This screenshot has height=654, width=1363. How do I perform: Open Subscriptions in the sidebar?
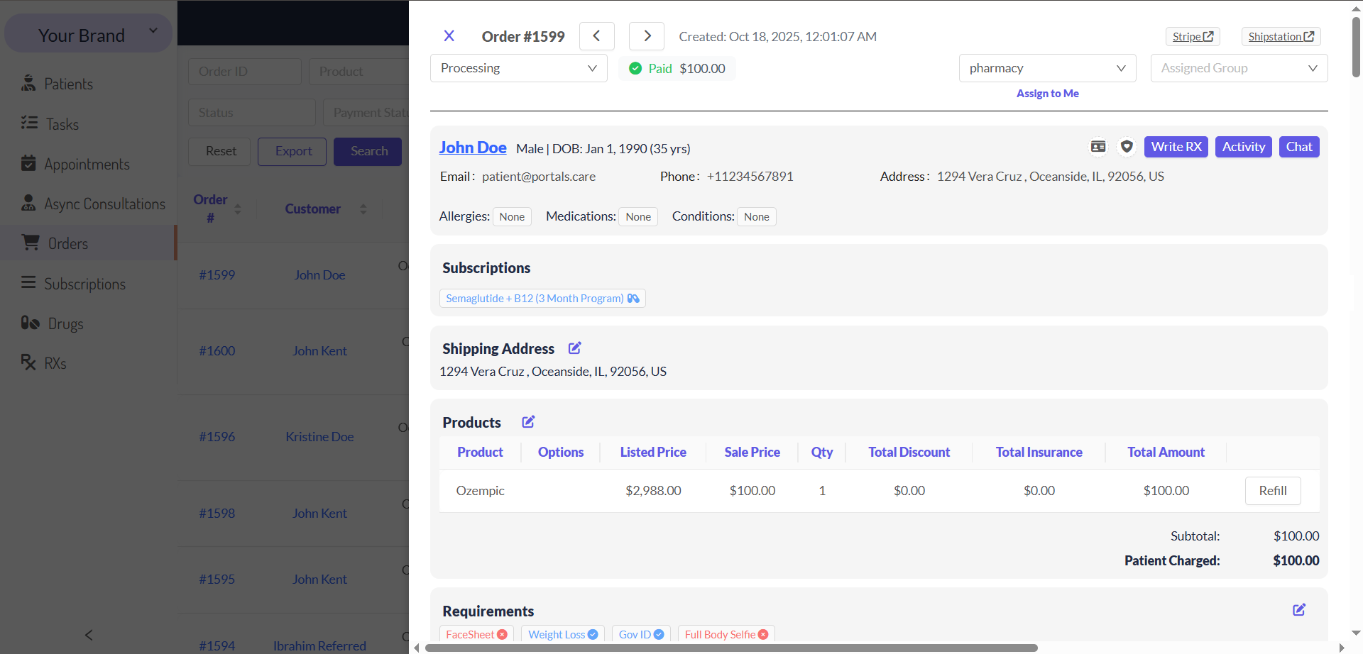pyautogui.click(x=84, y=284)
